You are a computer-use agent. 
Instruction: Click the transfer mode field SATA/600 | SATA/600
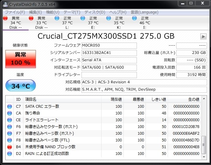(x=109, y=67)
